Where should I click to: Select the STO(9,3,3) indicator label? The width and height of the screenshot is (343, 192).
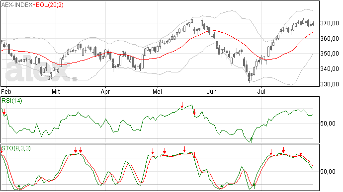16,148
